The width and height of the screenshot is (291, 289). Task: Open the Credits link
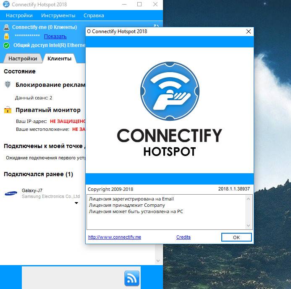pyautogui.click(x=184, y=237)
